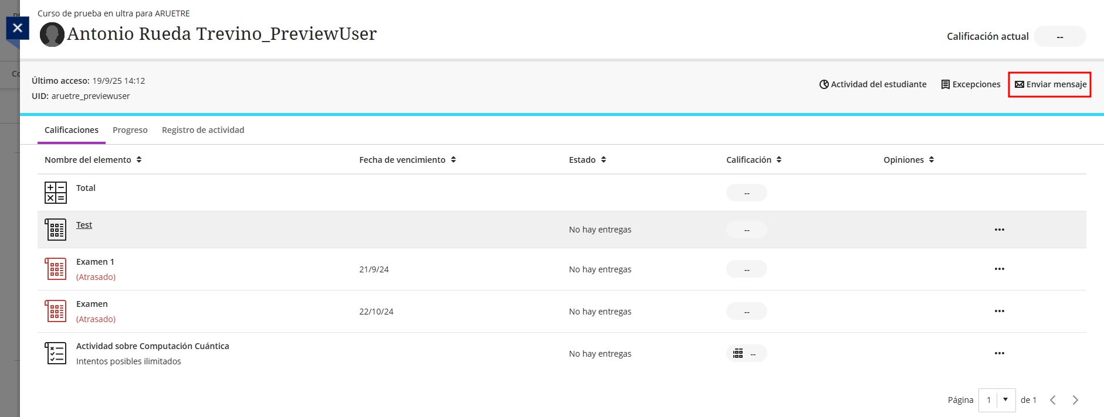Open Registro de actividad tab
The image size is (1104, 417).
(x=203, y=130)
